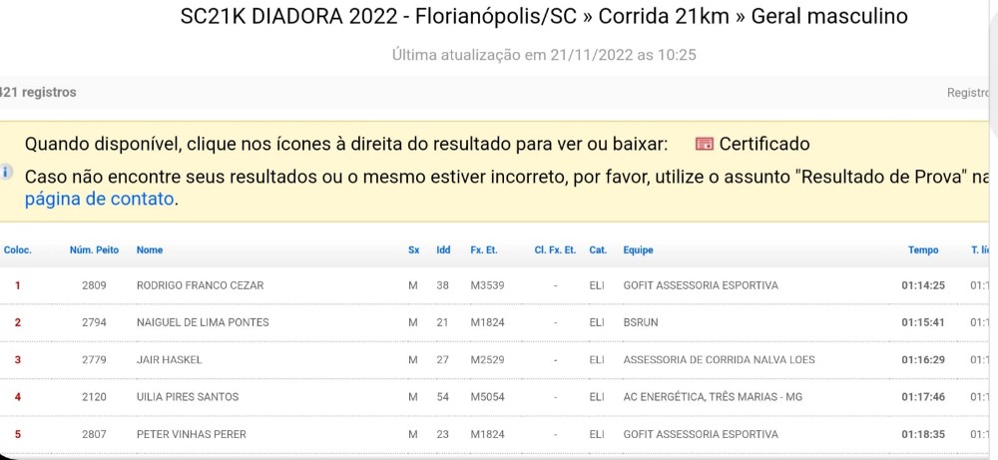Select Uilia Pires Santos row
The image size is (998, 460).
[496, 397]
